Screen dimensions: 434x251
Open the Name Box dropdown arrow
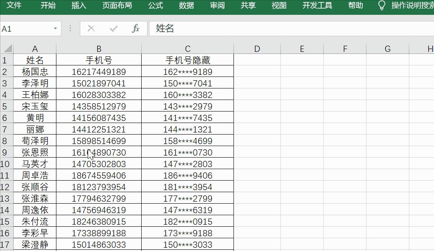pyautogui.click(x=56, y=29)
